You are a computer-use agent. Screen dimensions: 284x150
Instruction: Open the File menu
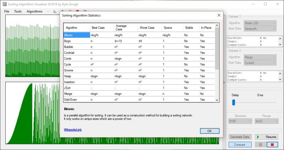[x=7, y=11]
